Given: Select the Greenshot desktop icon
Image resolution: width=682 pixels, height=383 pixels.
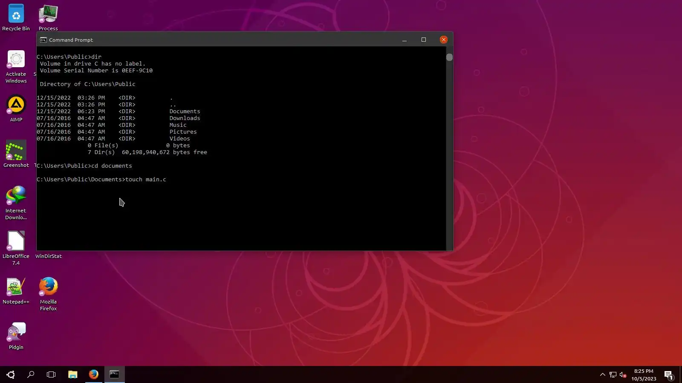Looking at the screenshot, I should pos(16,154).
